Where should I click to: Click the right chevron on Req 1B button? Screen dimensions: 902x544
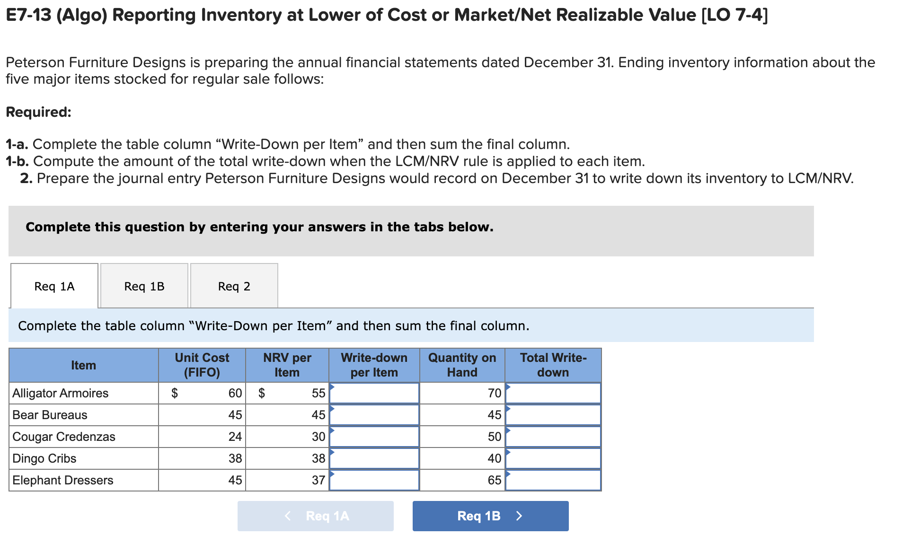pos(519,516)
